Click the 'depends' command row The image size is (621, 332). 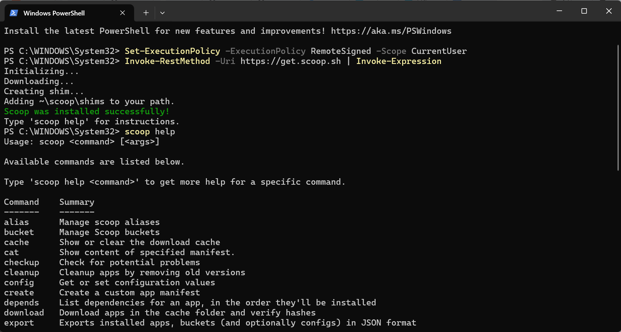click(x=190, y=303)
